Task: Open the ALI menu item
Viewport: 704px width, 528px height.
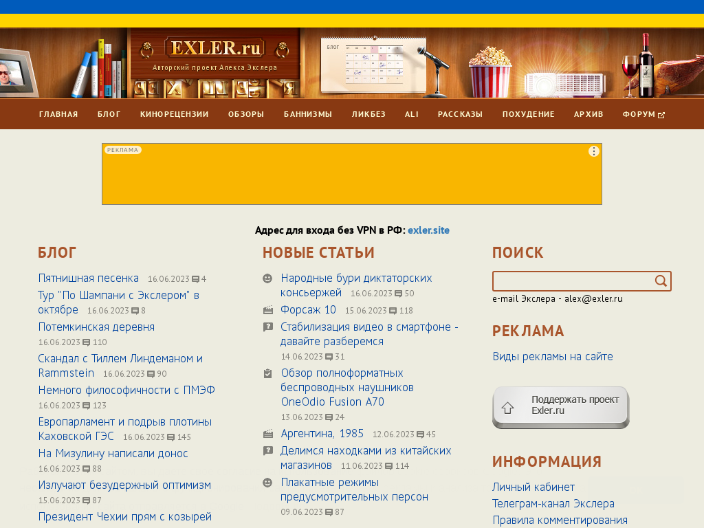Action: pos(412,115)
